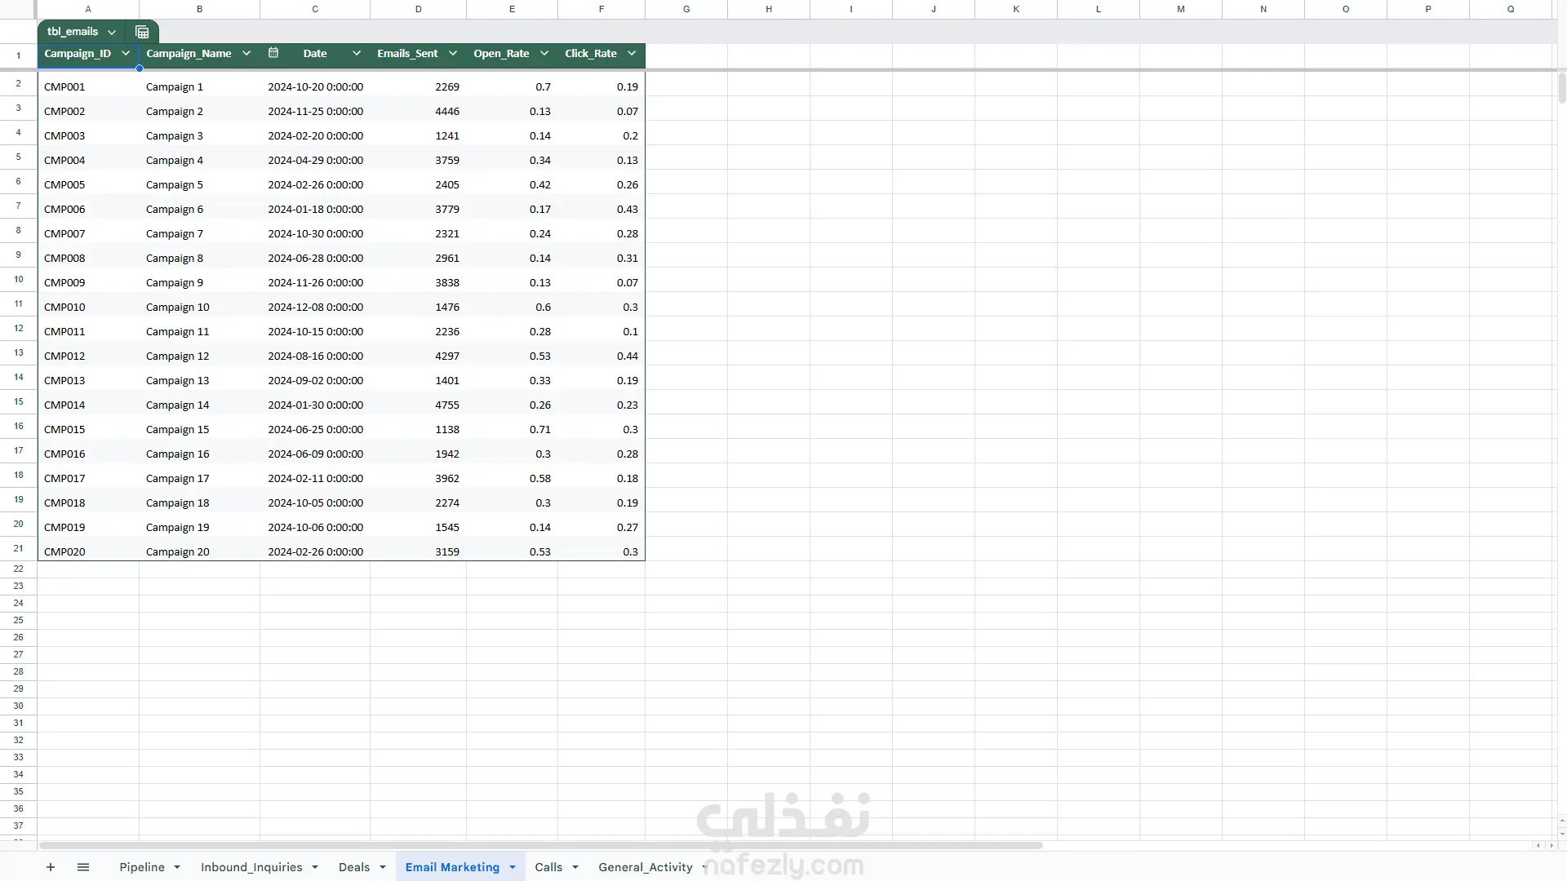Click the horizontal scrollbar thumb
Screen dimensions: 1567x881
coord(541,845)
